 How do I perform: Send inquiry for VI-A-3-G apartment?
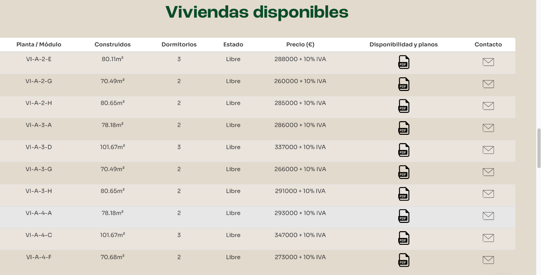(x=488, y=172)
